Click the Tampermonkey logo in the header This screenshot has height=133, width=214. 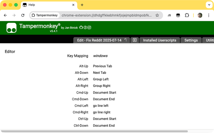pyautogui.click(x=11, y=28)
